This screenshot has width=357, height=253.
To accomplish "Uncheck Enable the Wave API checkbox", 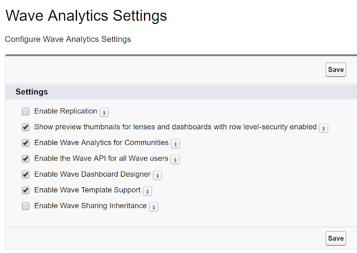I will point(26,159).
